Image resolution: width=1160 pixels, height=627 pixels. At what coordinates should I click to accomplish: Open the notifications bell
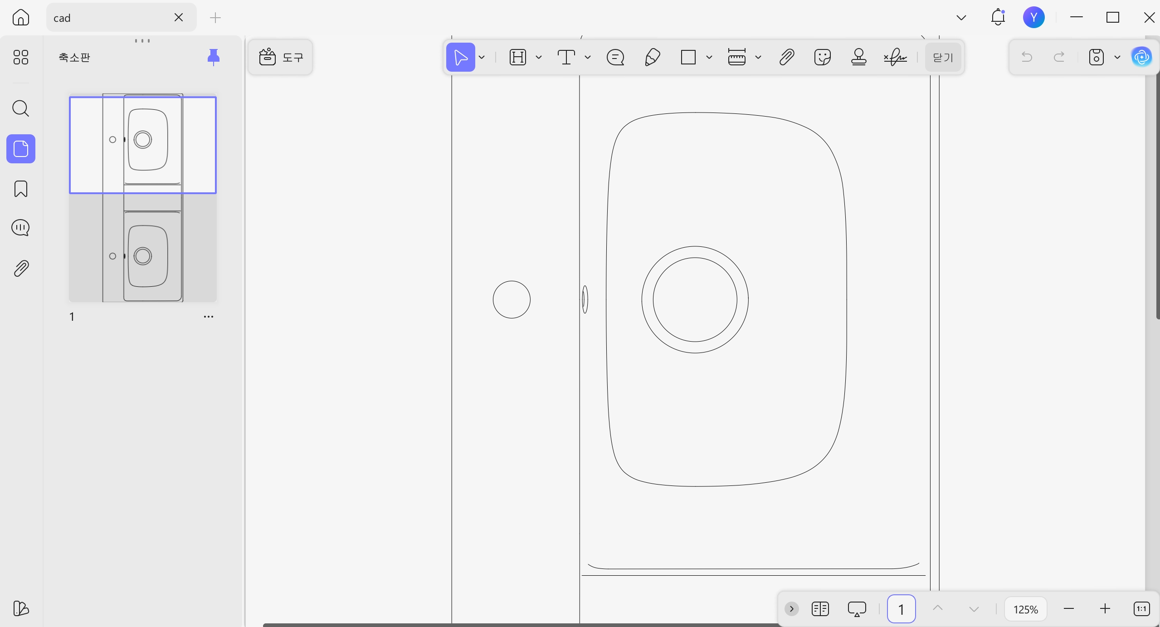pyautogui.click(x=998, y=18)
